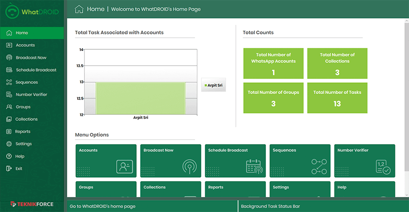Open the Groups menu option tile
409x212 pixels.
(x=106, y=189)
